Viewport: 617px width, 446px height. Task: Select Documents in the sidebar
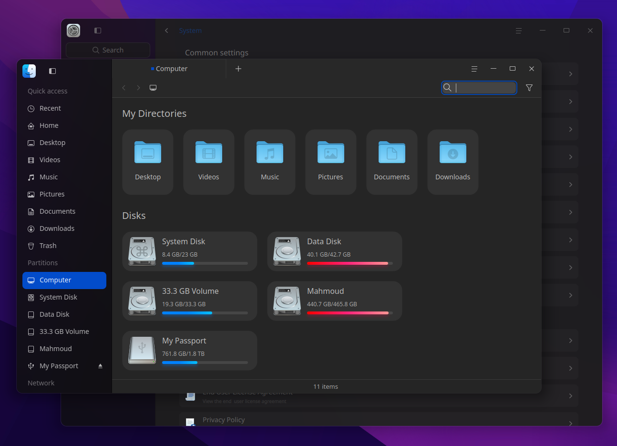click(x=64, y=211)
